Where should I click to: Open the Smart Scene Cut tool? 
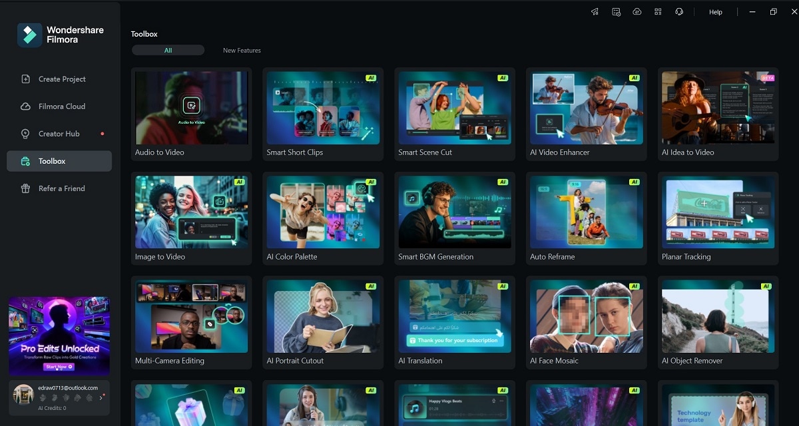point(455,114)
